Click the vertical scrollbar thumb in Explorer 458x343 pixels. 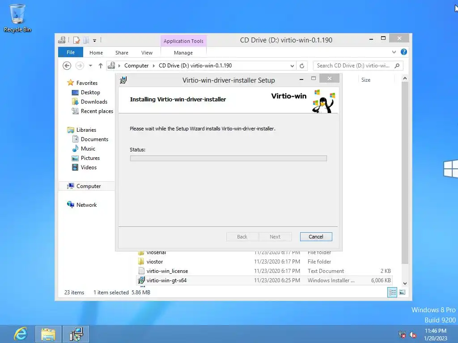pos(404,173)
